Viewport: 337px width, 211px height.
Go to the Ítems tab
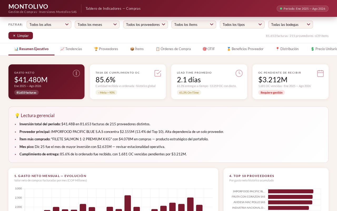tap(137, 49)
